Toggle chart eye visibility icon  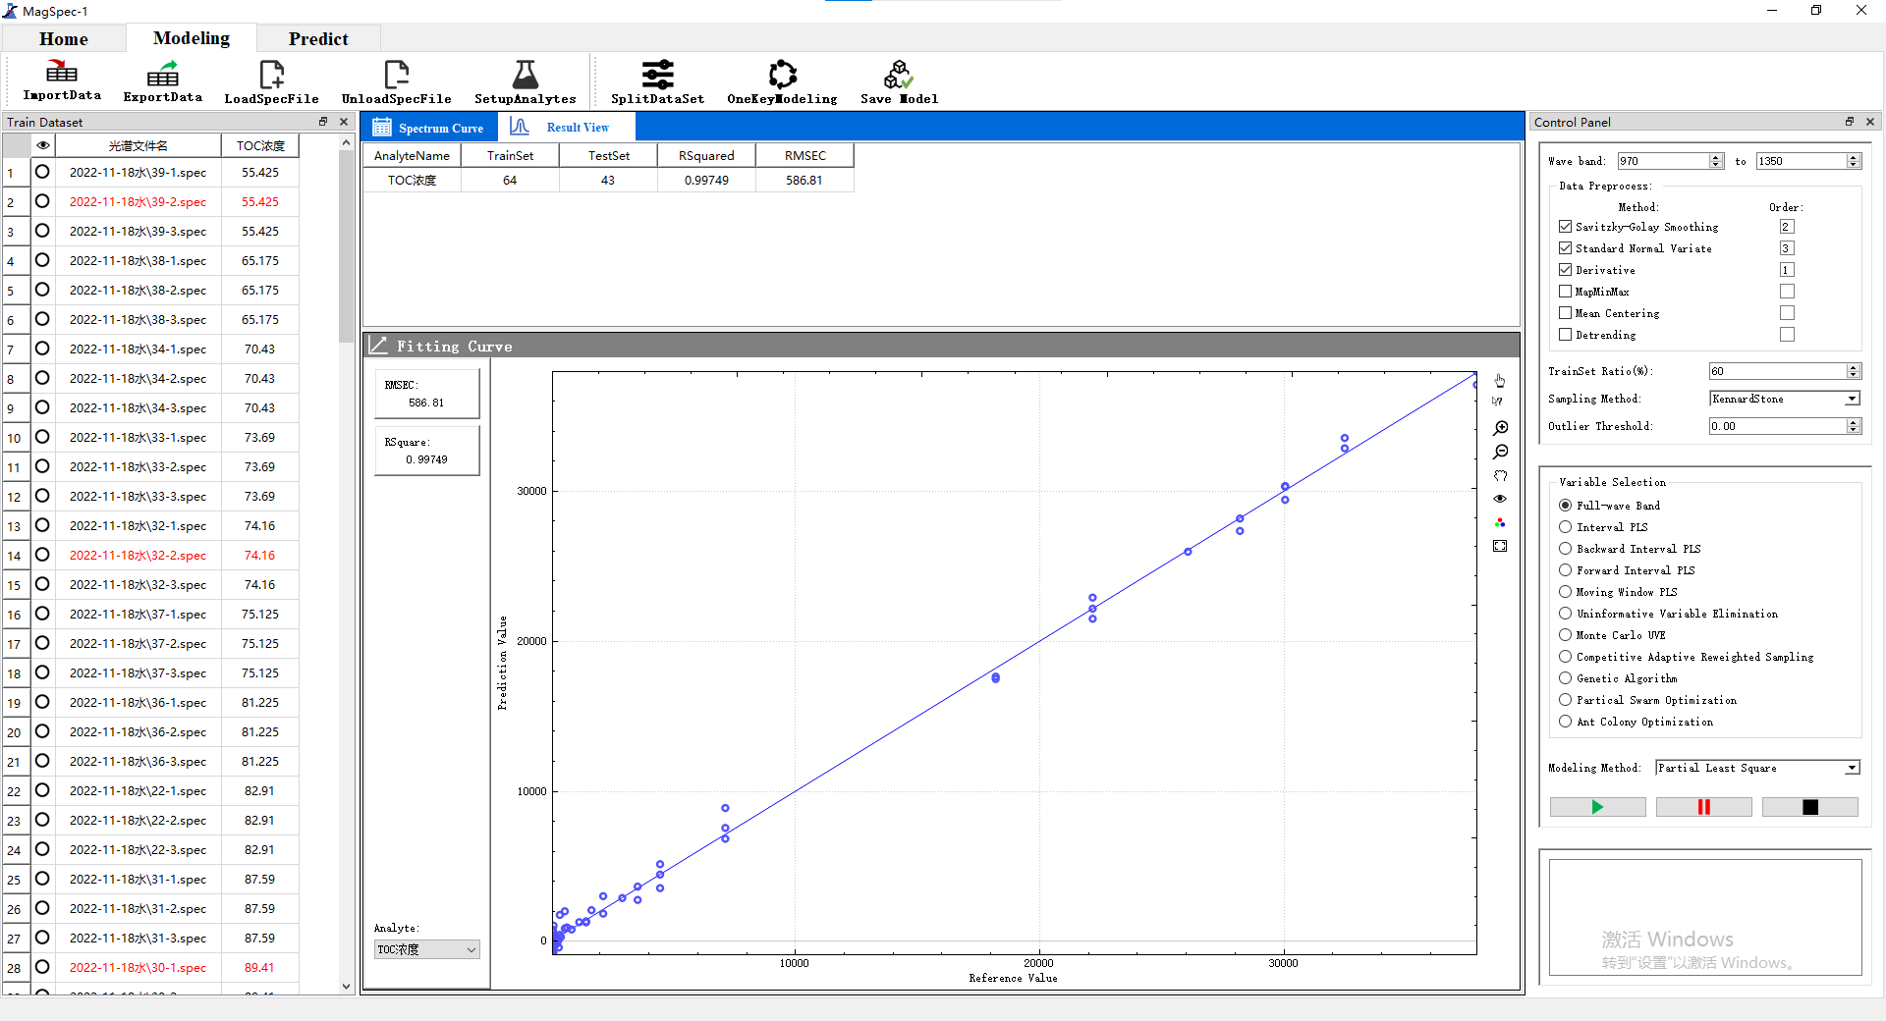pos(1500,499)
